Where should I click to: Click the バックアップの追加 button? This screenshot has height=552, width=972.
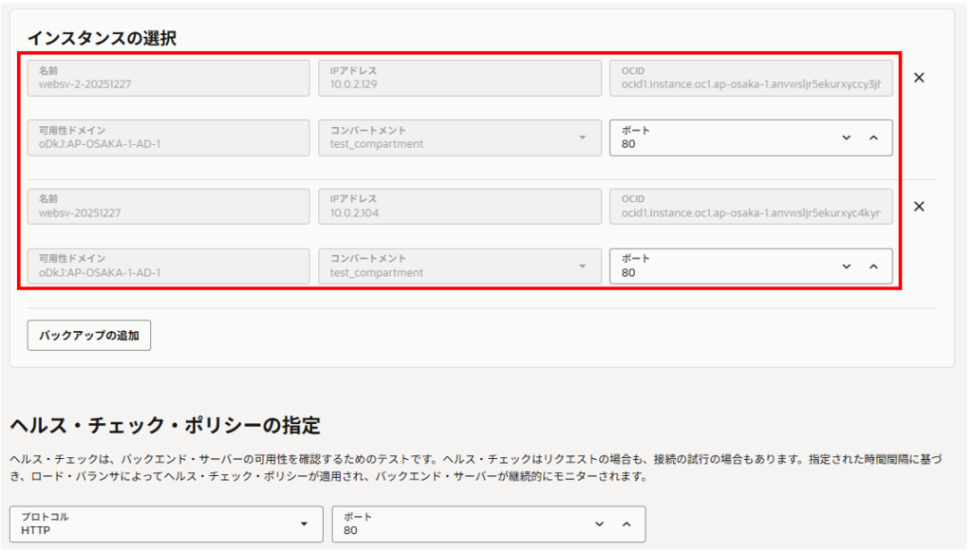(x=89, y=336)
